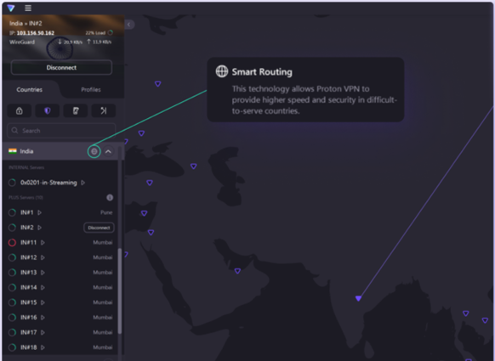Image resolution: width=495 pixels, height=361 pixels.
Task: Click the IN#14 streaming play icon
Action: click(x=43, y=287)
